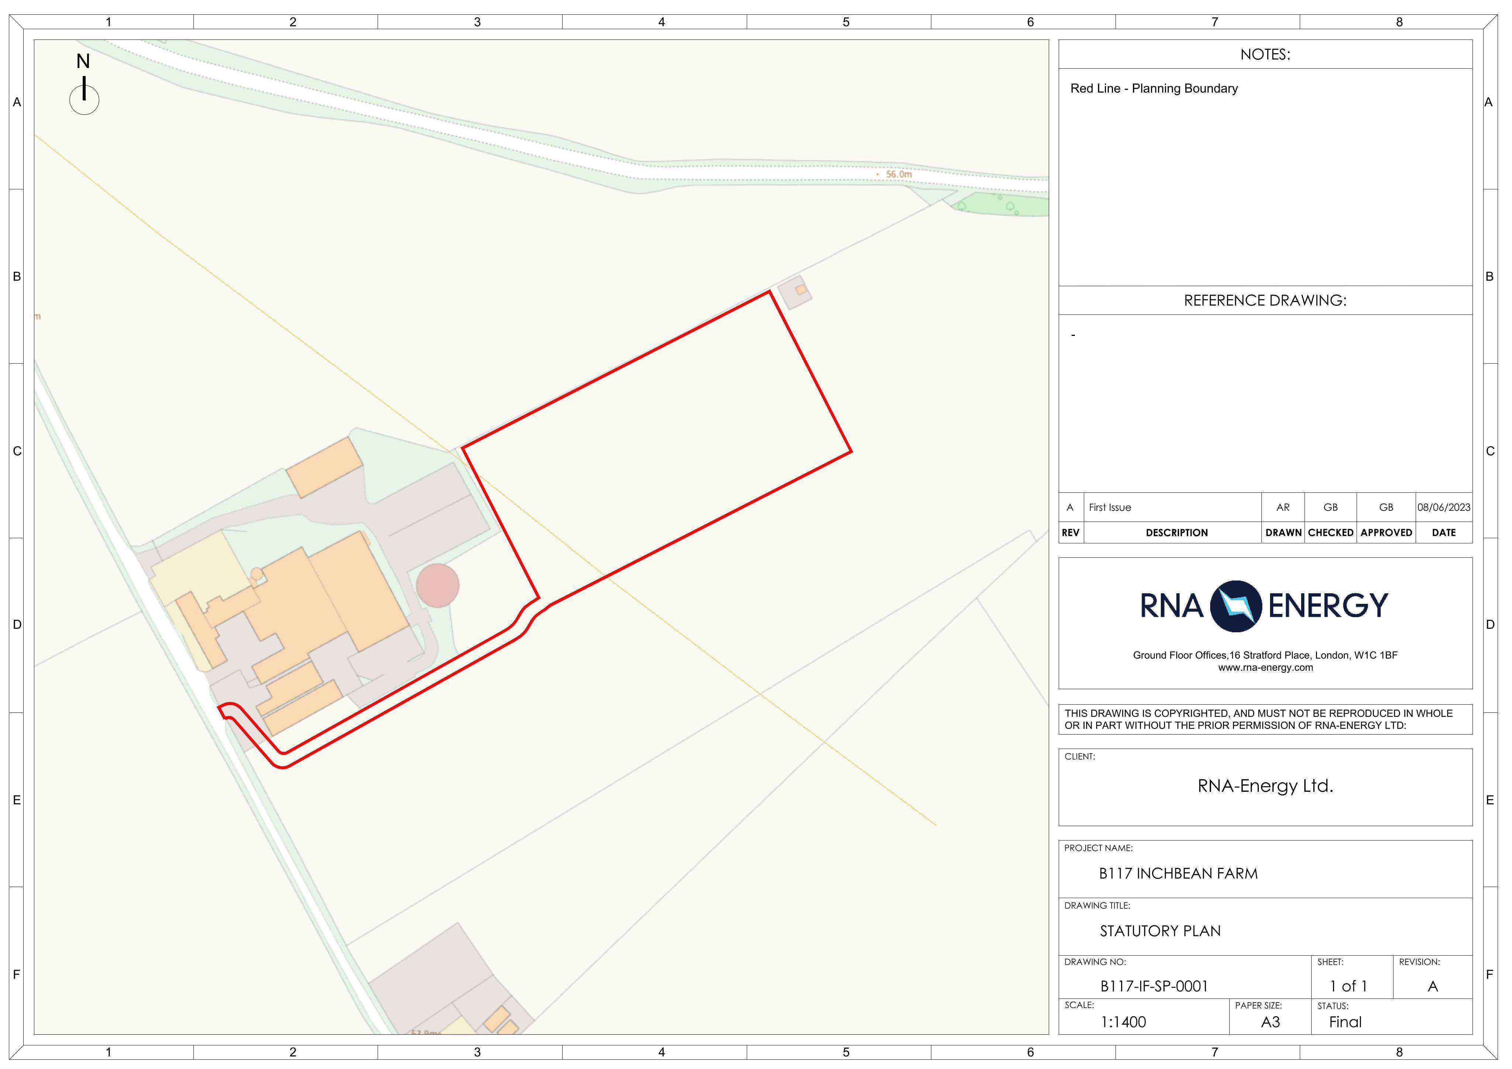
Task: Select project name 'B117 INCHBEAN FARM'
Action: 1178,873
